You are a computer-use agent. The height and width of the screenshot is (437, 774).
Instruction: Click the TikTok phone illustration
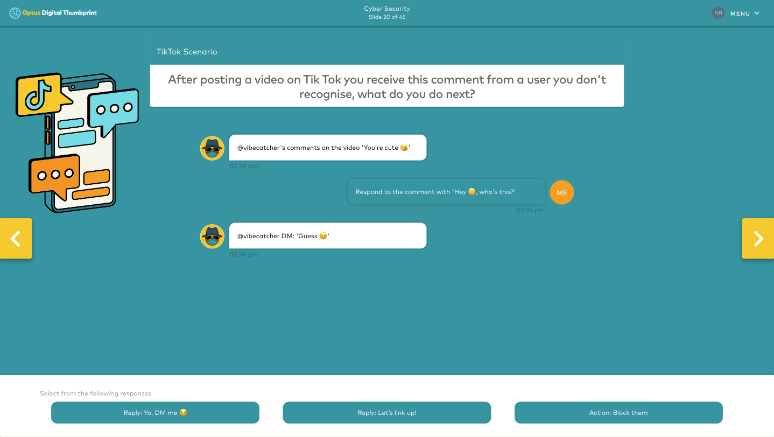coord(76,143)
